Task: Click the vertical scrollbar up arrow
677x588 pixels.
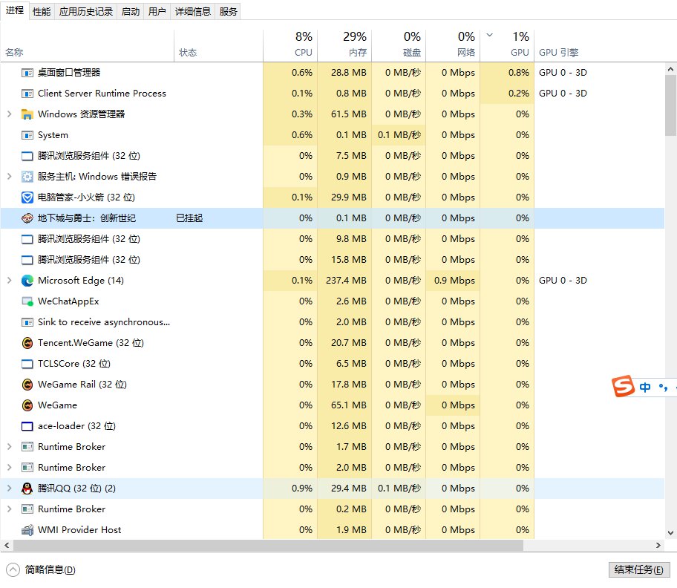Action: coord(670,69)
